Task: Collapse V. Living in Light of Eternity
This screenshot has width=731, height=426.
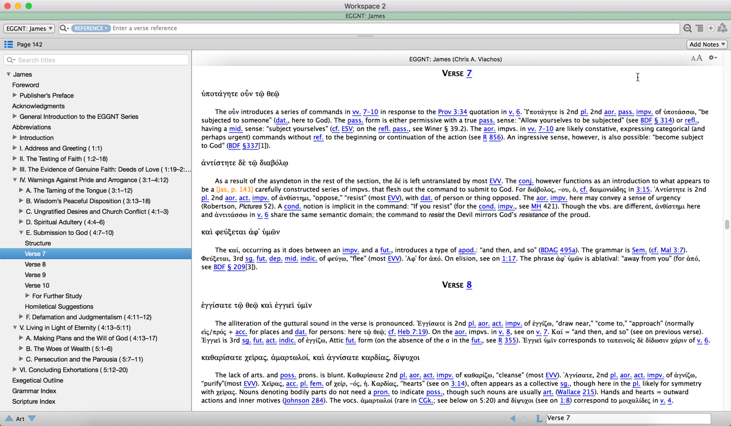Action: tap(15, 328)
